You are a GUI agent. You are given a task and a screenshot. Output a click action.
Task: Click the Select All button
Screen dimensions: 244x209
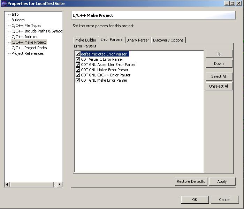coord(219,76)
